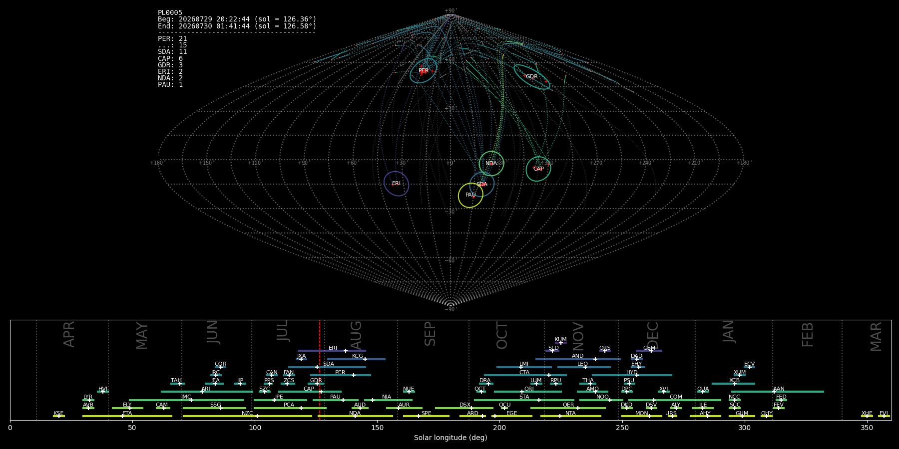Click the ARI shower label in timeline
This screenshot has width=899, height=449.
point(206,389)
